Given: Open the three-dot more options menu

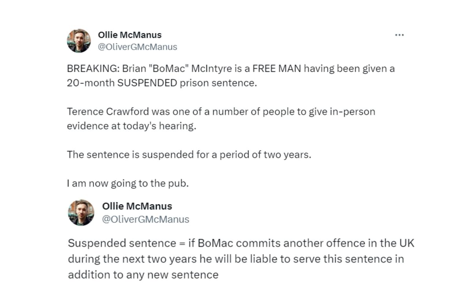Looking at the screenshot, I should pyautogui.click(x=399, y=35).
